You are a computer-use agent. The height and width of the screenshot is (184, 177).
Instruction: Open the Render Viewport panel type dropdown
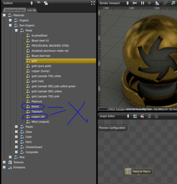(x=114, y=3)
